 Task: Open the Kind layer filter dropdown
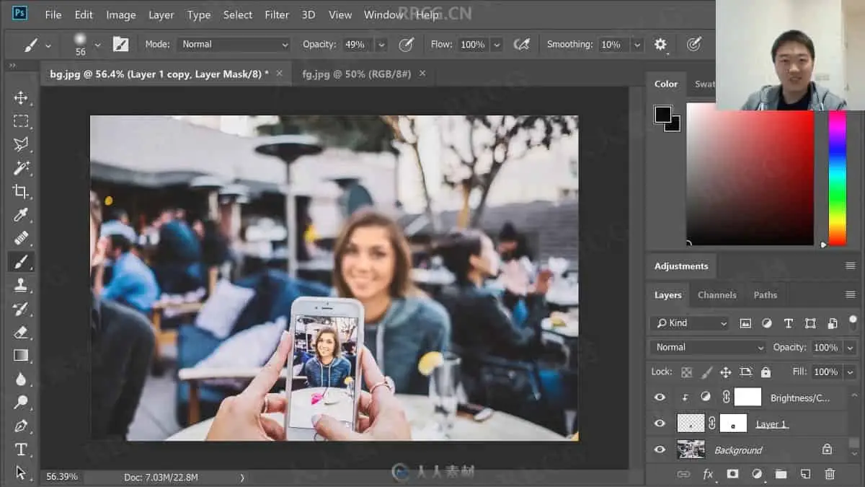690,323
